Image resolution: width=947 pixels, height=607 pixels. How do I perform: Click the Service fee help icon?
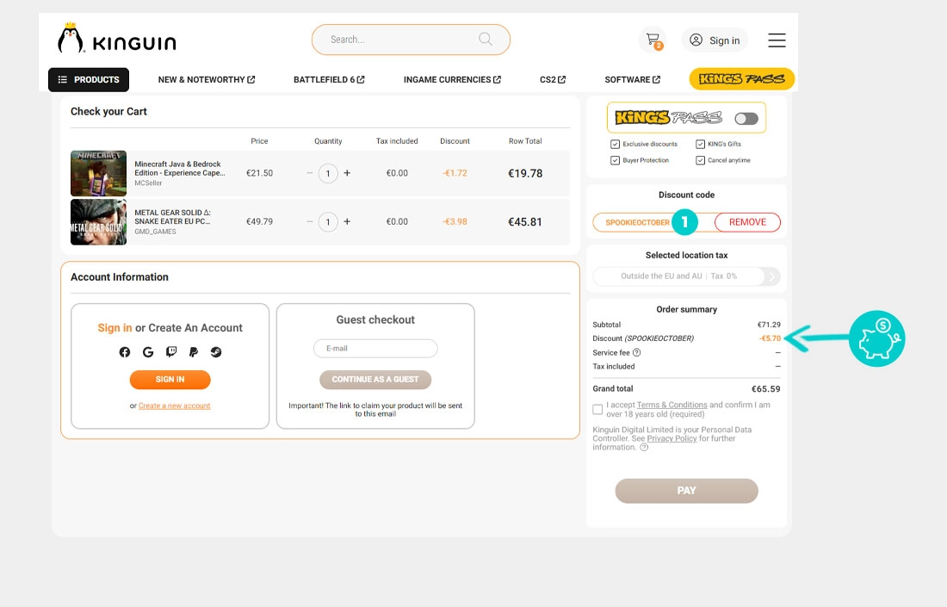637,353
